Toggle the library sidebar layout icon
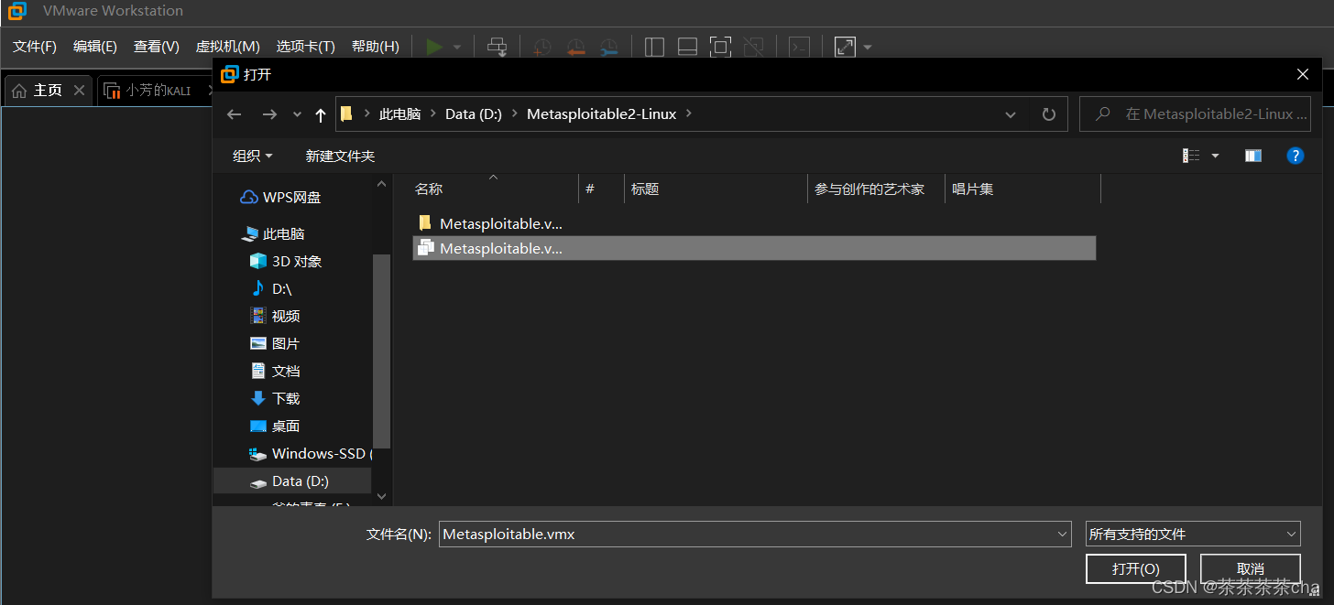 point(654,47)
